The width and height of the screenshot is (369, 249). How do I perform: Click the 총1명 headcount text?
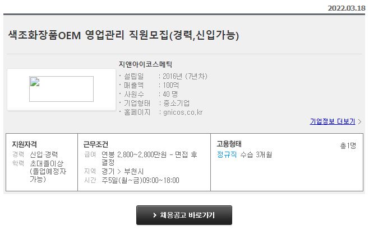click(x=348, y=145)
